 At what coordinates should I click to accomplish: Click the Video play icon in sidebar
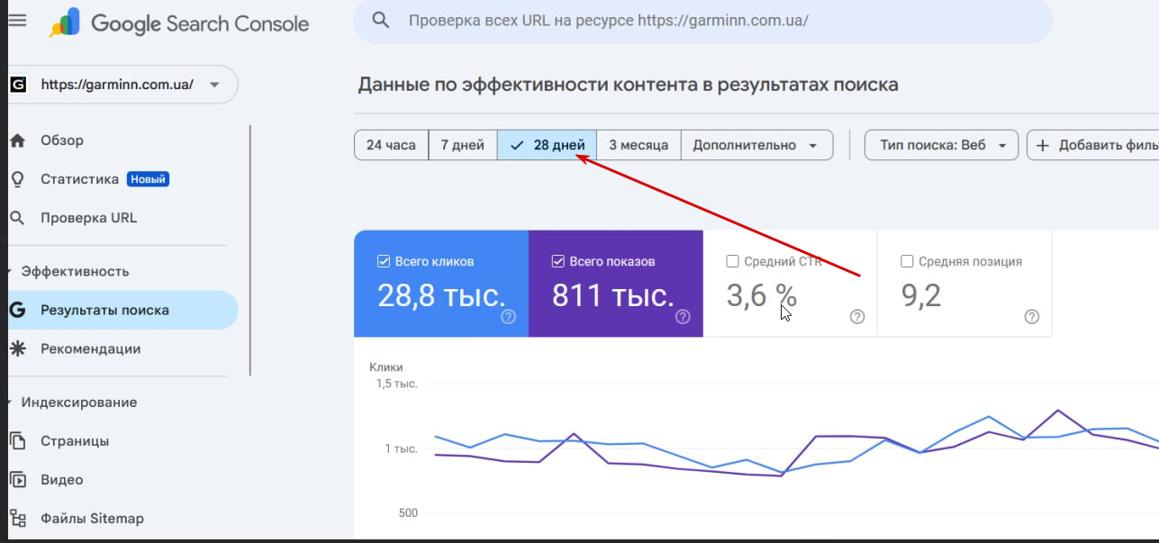point(16,480)
